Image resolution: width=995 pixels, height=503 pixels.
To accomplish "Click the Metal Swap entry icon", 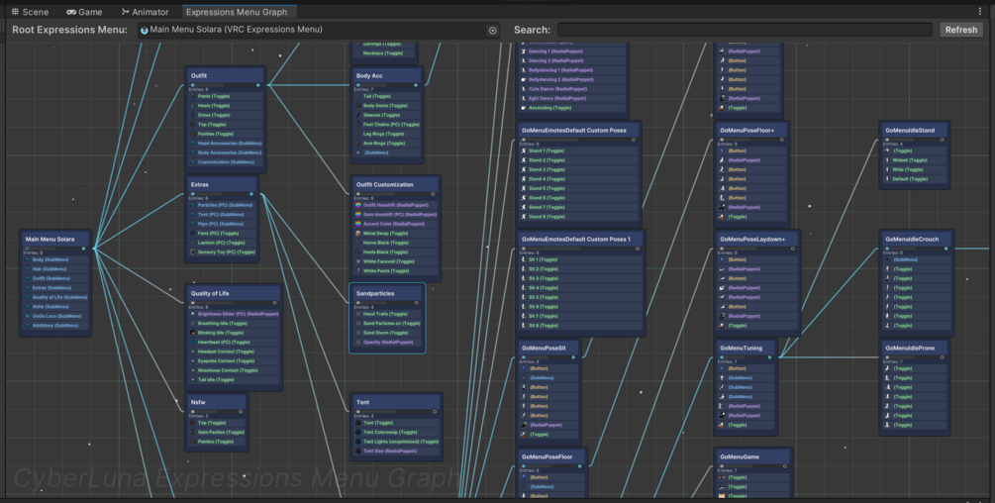I will click(x=357, y=234).
